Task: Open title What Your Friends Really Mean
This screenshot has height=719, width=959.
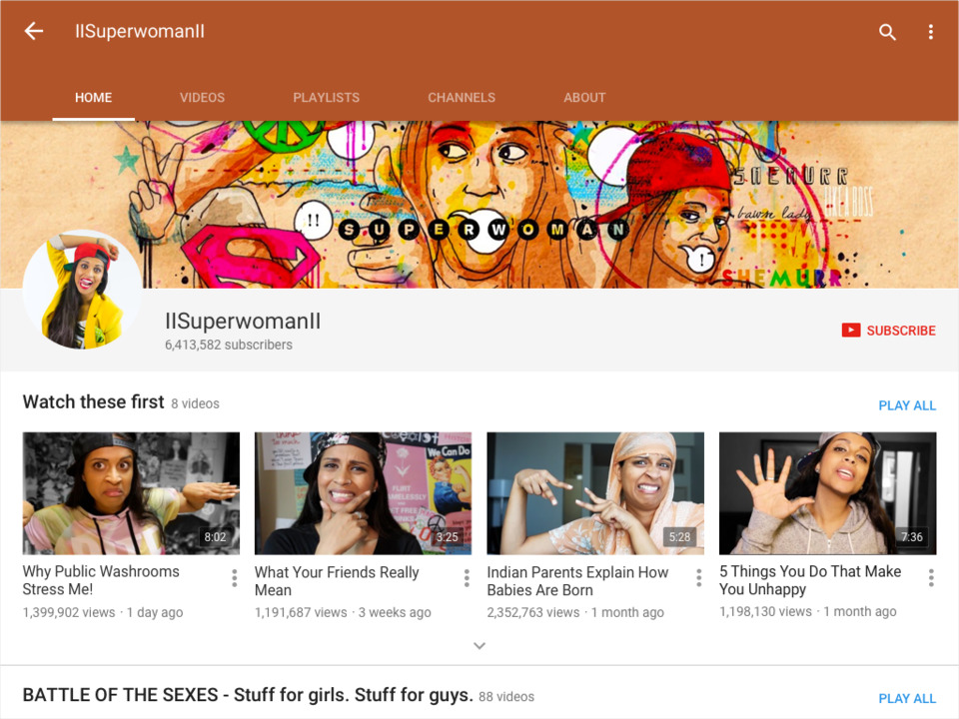Action: coord(337,581)
